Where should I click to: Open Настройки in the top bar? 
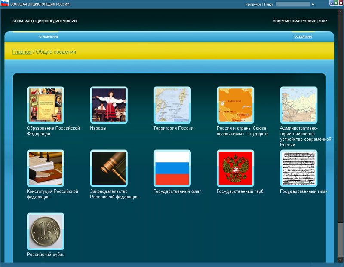[252, 4]
